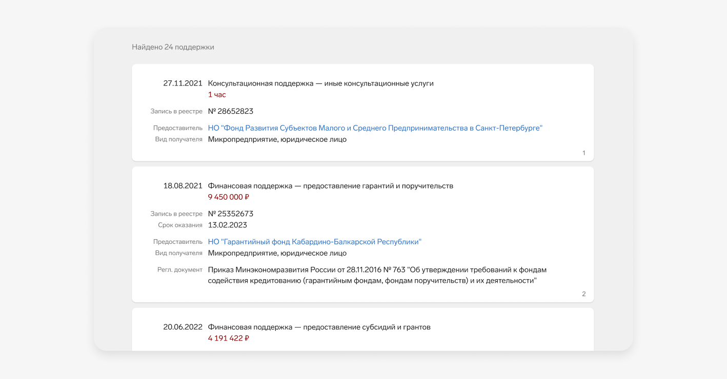
Task: Click the amount 9 450 000 ₽
Action: click(x=229, y=197)
